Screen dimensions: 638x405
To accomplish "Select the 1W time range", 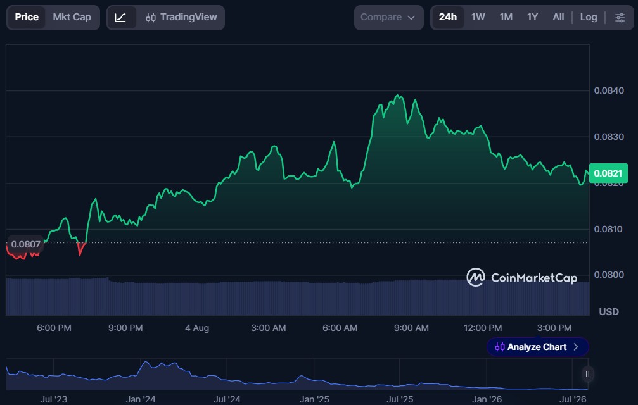I will tap(478, 18).
